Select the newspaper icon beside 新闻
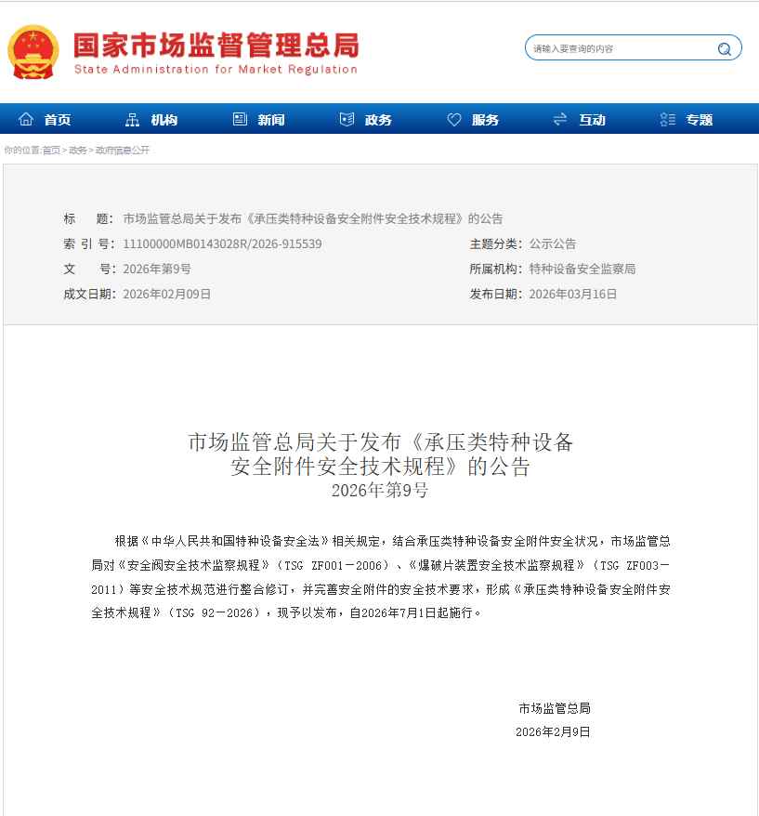This screenshot has height=816, width=759. coord(240,119)
